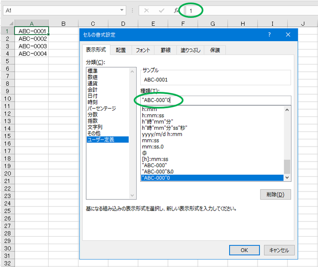Select row 10 header
The width and height of the screenshot is (318, 267).
click(7, 98)
